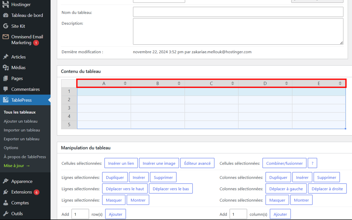Click Ajouter button next to row(s)

pos(115,214)
